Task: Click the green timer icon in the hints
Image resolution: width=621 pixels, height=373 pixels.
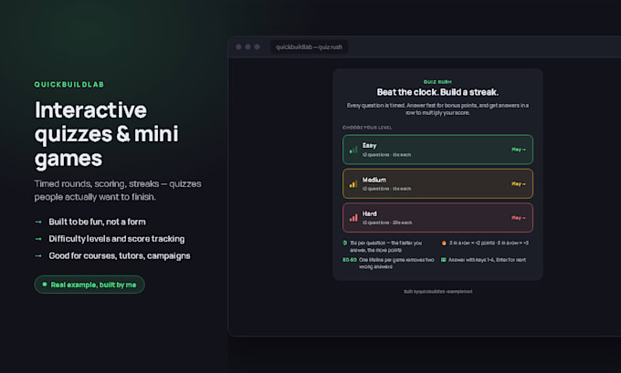Action: click(x=345, y=243)
